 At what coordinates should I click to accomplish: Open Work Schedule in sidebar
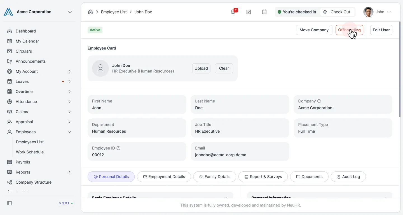coord(30,152)
